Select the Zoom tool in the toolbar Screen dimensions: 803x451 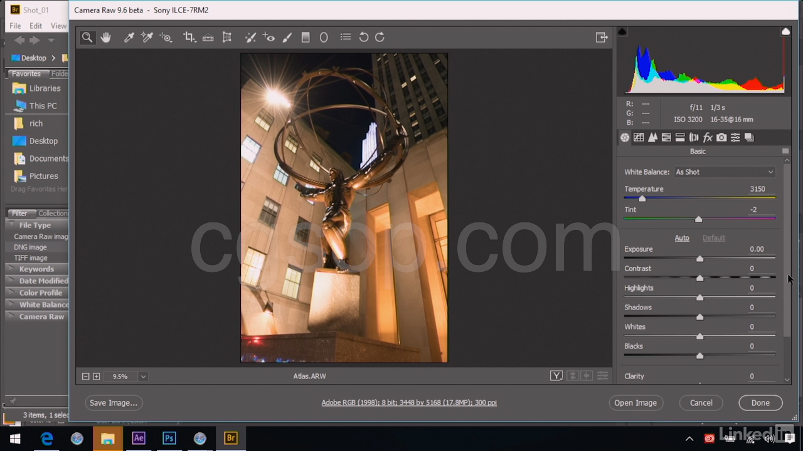tap(87, 38)
